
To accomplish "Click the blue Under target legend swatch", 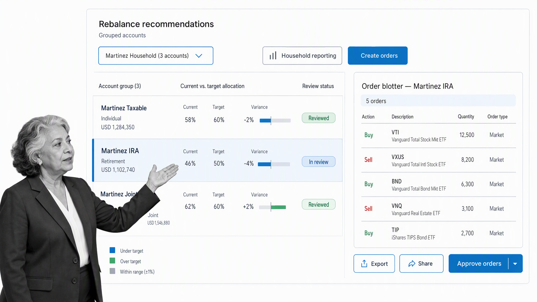I will pos(112,250).
